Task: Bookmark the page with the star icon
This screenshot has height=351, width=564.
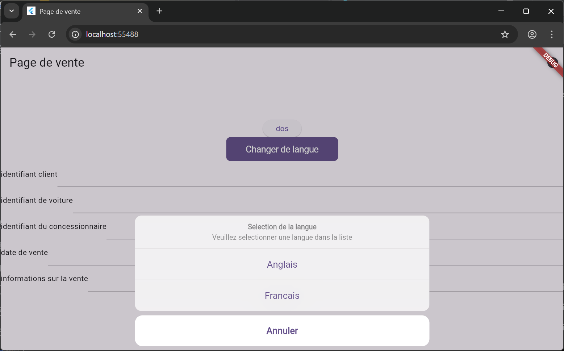Action: coord(505,34)
